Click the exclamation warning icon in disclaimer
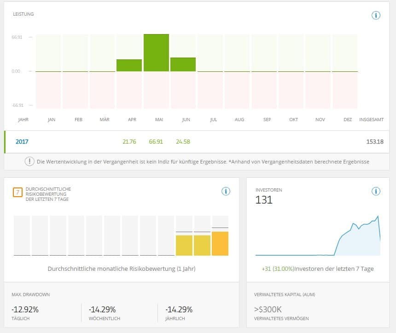Screen dimensions: 396x333 tap(30, 162)
